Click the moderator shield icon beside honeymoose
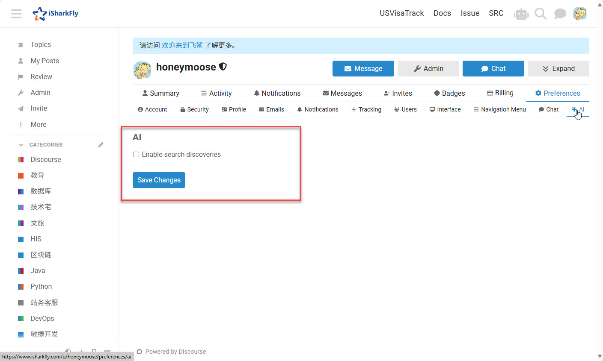 coord(223,67)
